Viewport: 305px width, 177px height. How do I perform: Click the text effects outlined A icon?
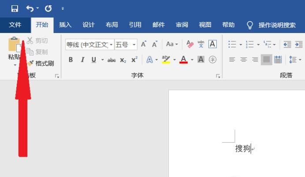[x=149, y=59]
